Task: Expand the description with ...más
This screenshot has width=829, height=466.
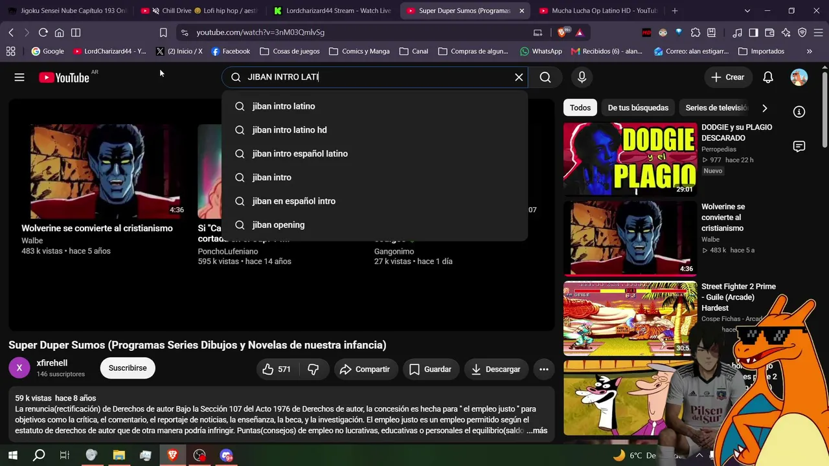Action: 537,430
